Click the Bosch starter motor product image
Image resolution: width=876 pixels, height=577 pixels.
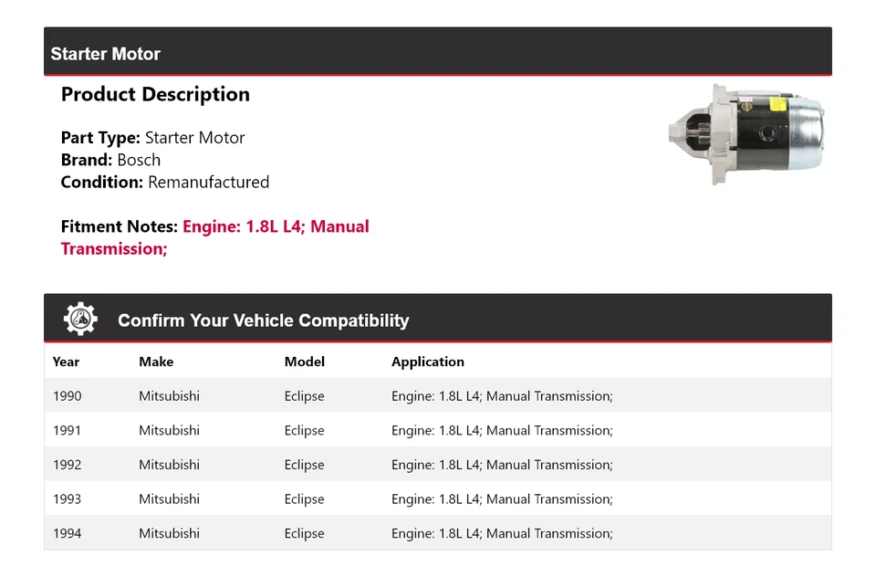[747, 133]
